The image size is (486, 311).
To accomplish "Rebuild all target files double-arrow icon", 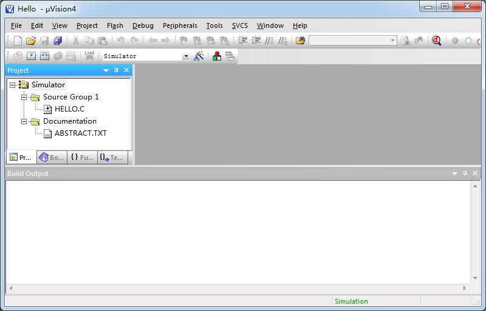I will point(44,56).
